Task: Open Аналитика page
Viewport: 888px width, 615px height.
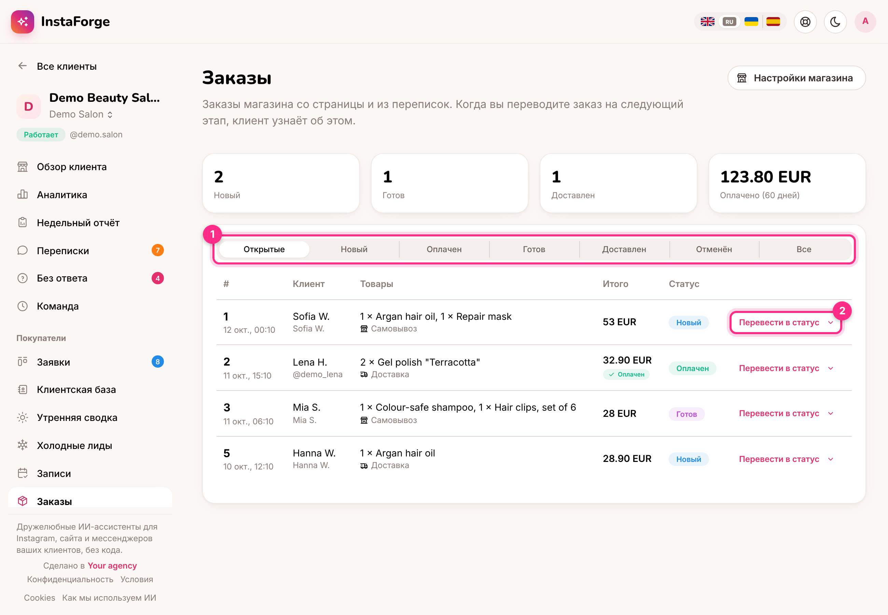Action: (90, 195)
